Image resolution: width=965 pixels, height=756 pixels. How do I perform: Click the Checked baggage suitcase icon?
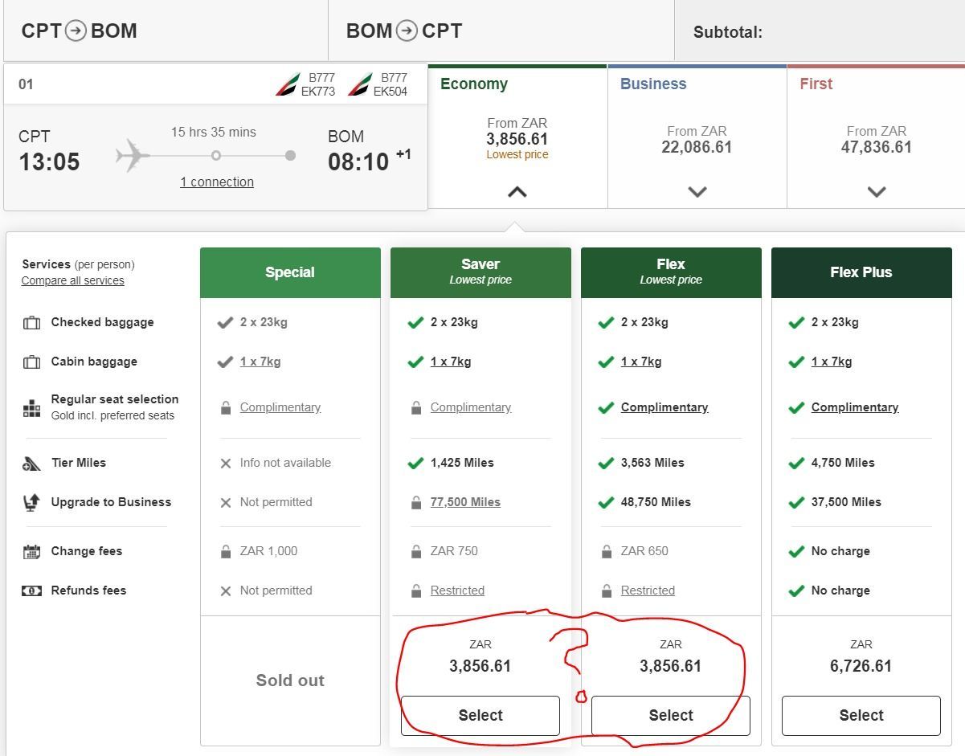point(31,323)
